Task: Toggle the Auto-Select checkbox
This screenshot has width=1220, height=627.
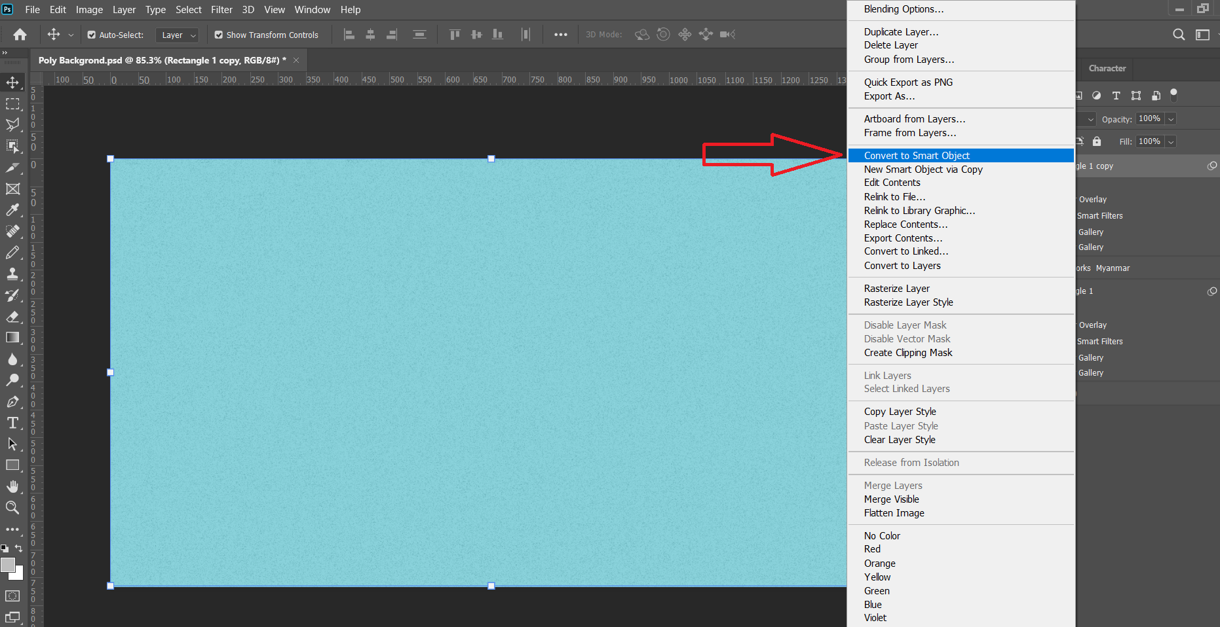Action: click(x=92, y=35)
